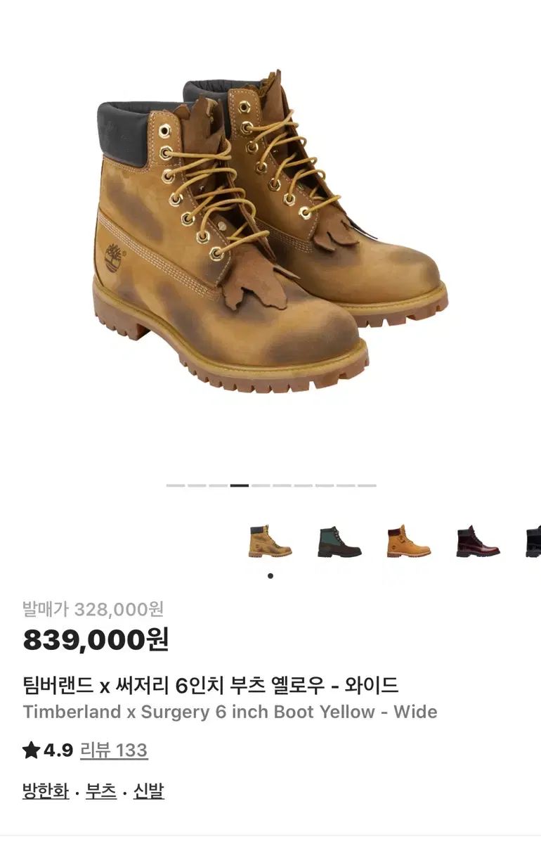
Task: Tap the main Timberland boot product image
Action: tap(270, 232)
